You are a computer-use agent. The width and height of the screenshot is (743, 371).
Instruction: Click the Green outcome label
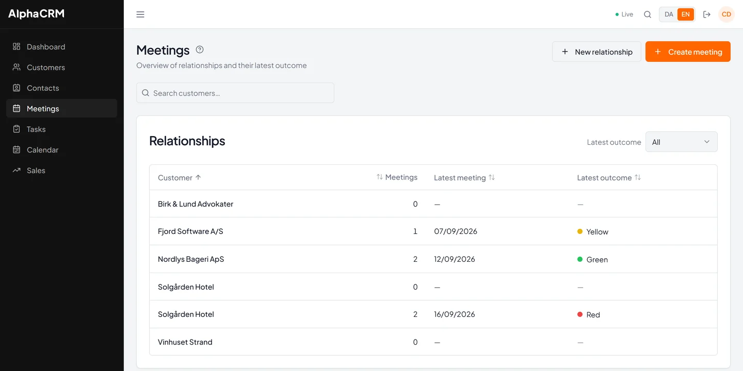tap(597, 260)
